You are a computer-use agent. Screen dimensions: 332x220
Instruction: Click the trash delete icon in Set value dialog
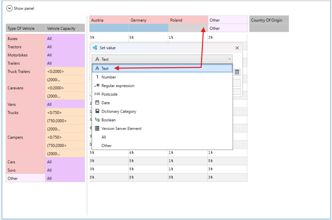click(x=237, y=72)
